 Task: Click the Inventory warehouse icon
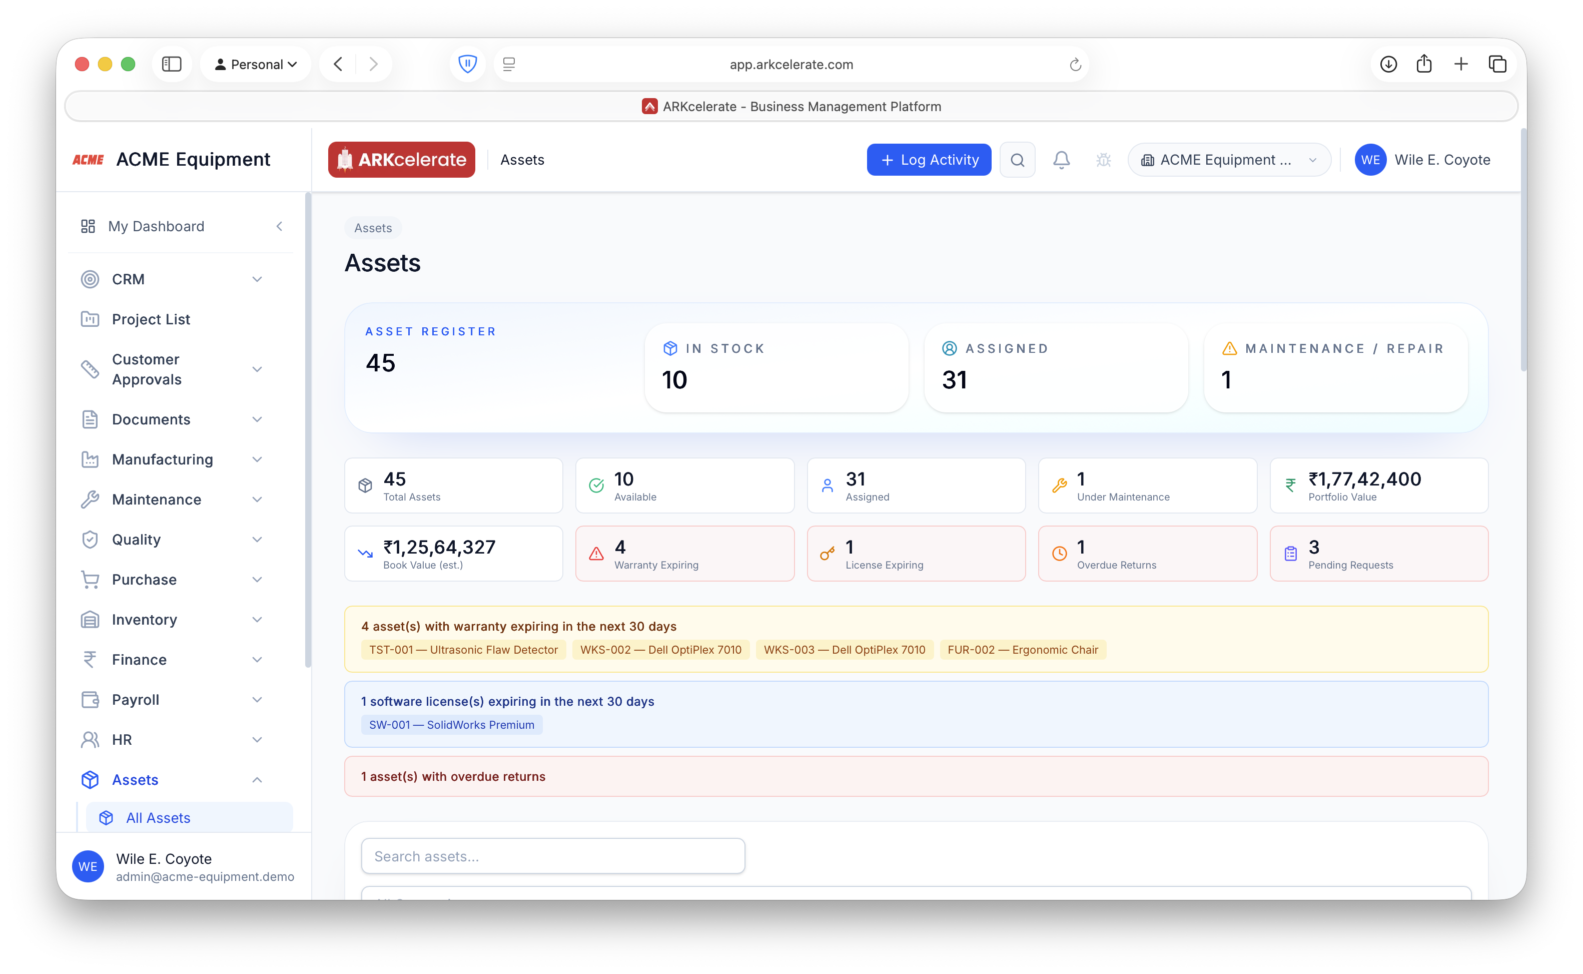[90, 620]
